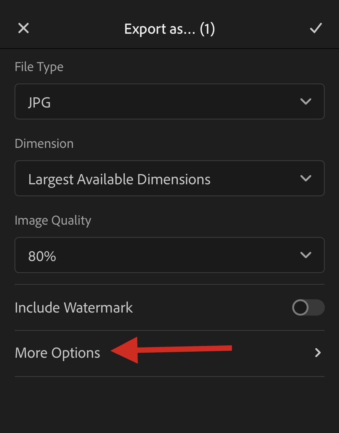Click the More Options right chevron
The height and width of the screenshot is (433, 339).
pyautogui.click(x=318, y=353)
